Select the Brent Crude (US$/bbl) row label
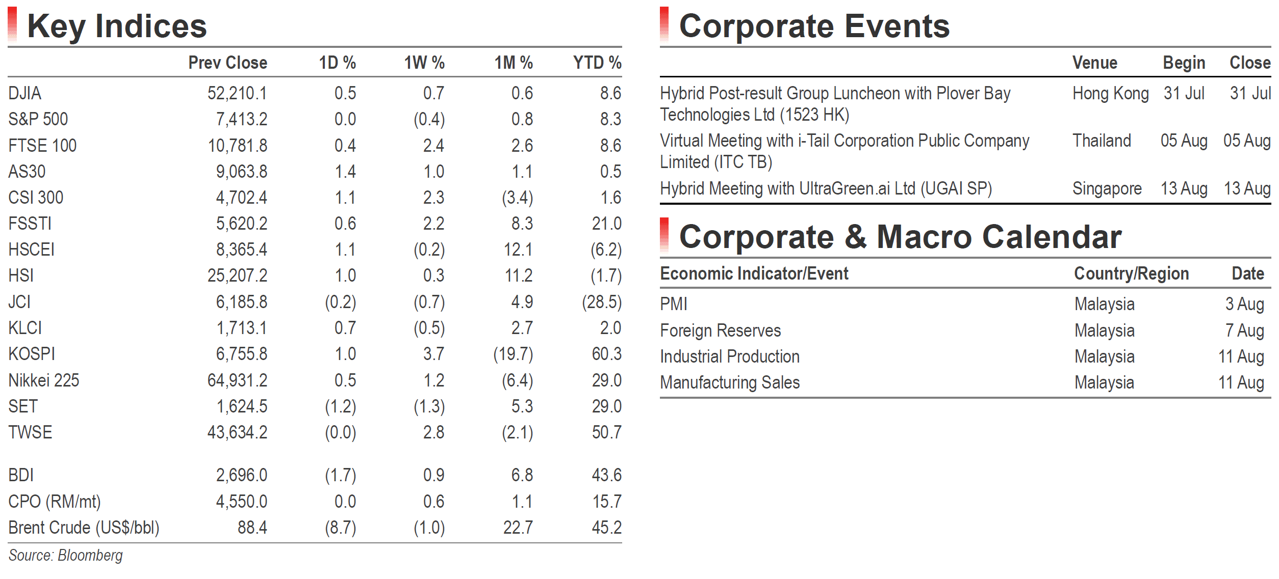 (84, 528)
